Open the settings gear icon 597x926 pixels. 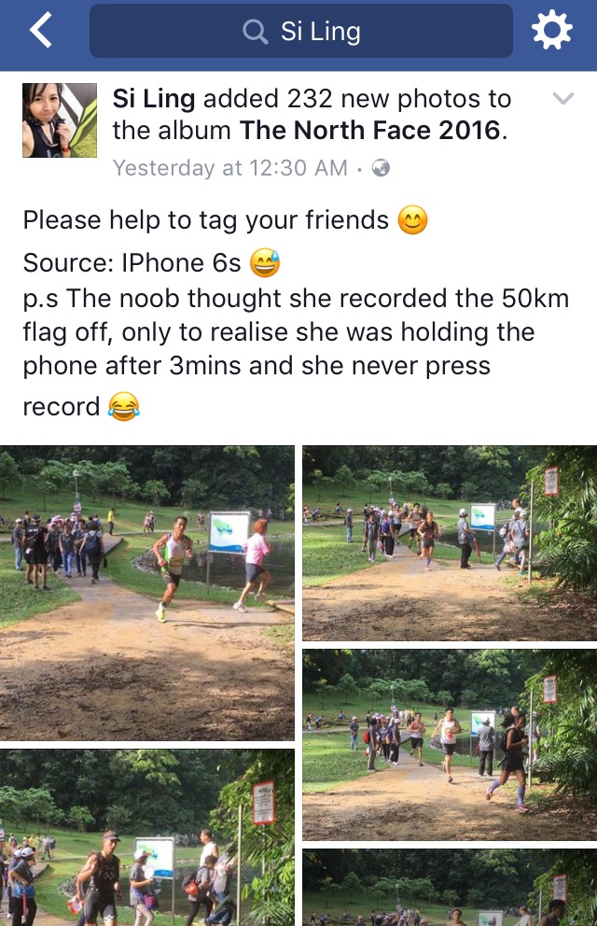551,30
